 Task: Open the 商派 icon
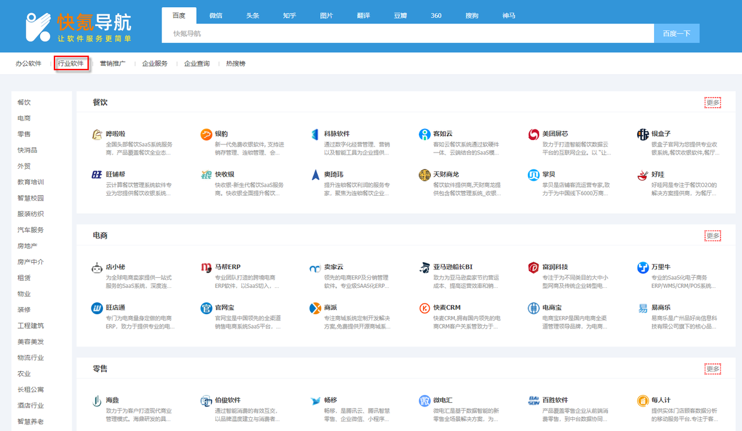click(x=315, y=308)
